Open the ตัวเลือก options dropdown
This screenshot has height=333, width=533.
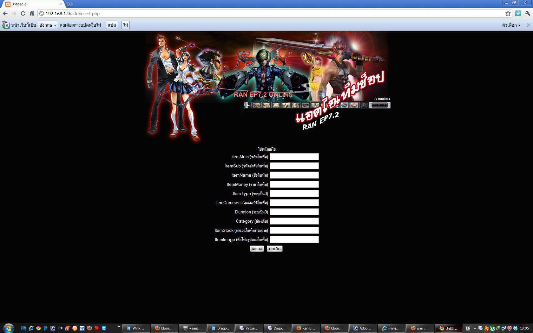coord(511,25)
